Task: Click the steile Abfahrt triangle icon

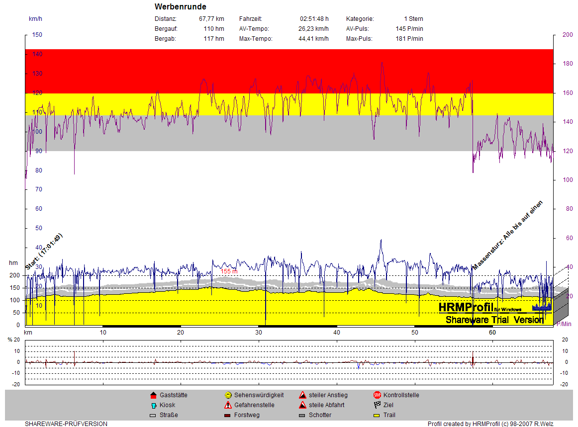Action: pyautogui.click(x=302, y=405)
